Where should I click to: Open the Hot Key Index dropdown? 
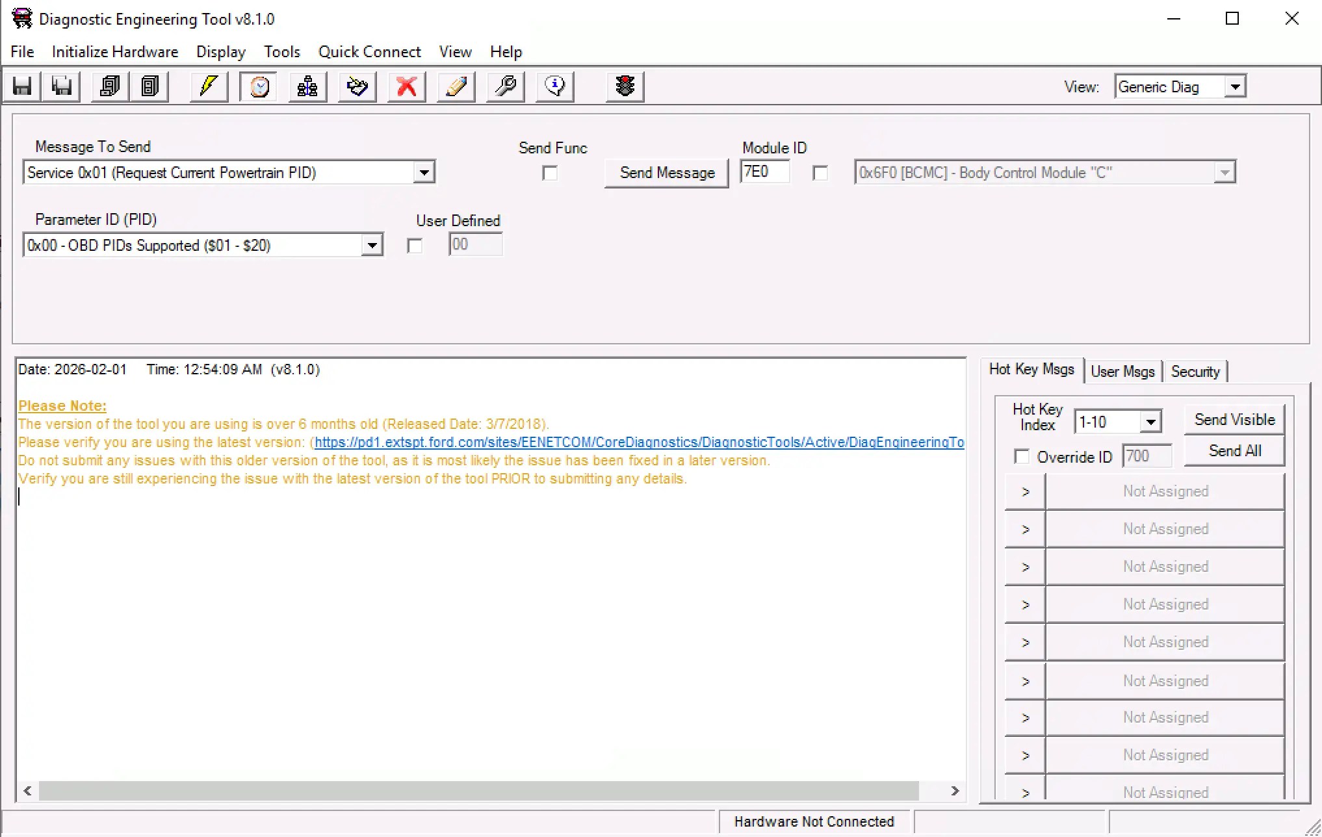(1152, 421)
